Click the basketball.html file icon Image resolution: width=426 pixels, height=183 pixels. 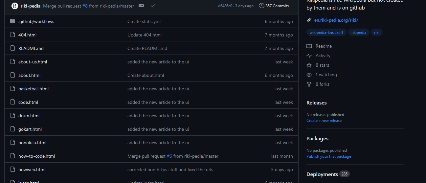pyautogui.click(x=12, y=89)
